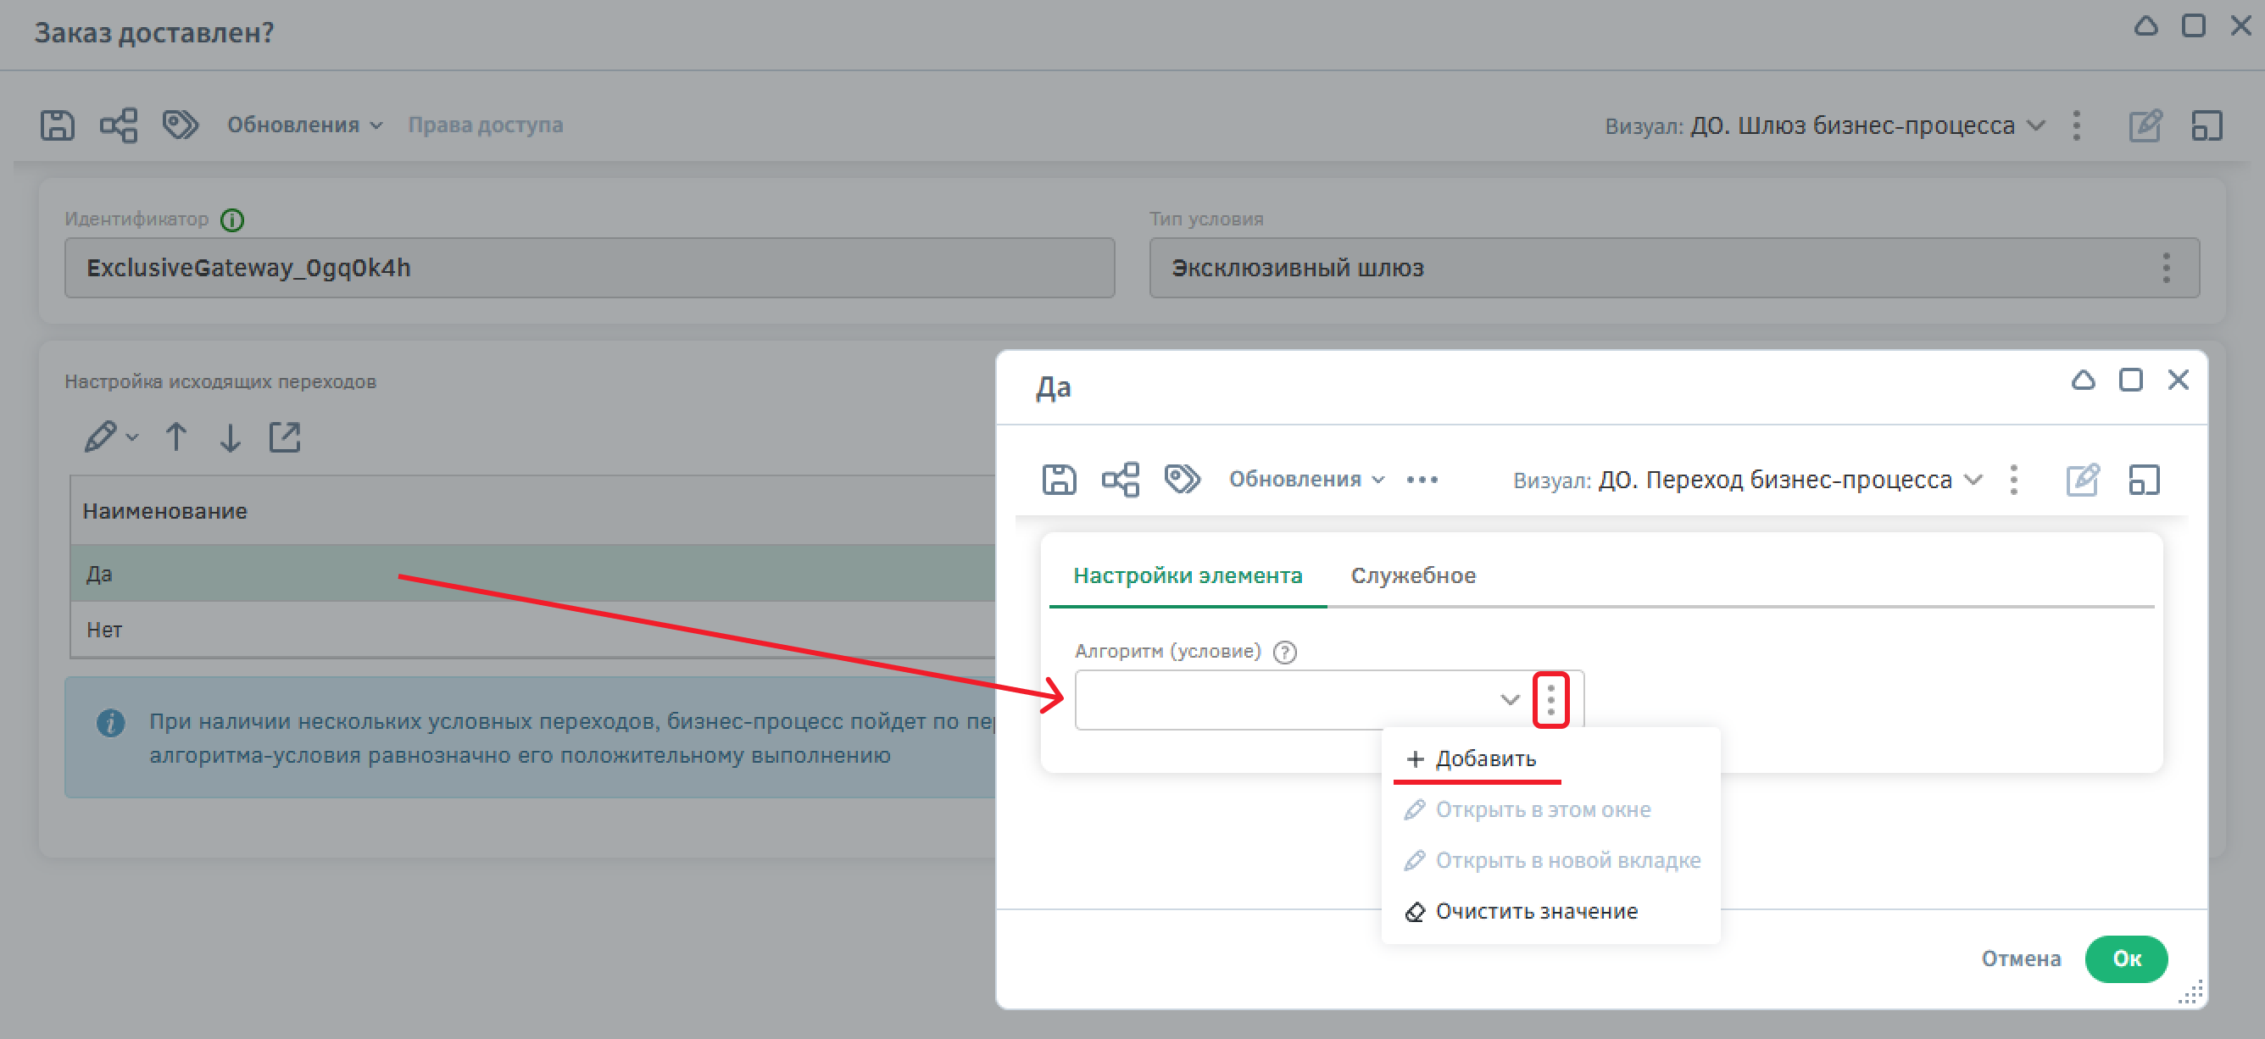Viewport: 2265px width, 1039px height.
Task: Click the open in new window icon above the table
Action: click(x=284, y=437)
